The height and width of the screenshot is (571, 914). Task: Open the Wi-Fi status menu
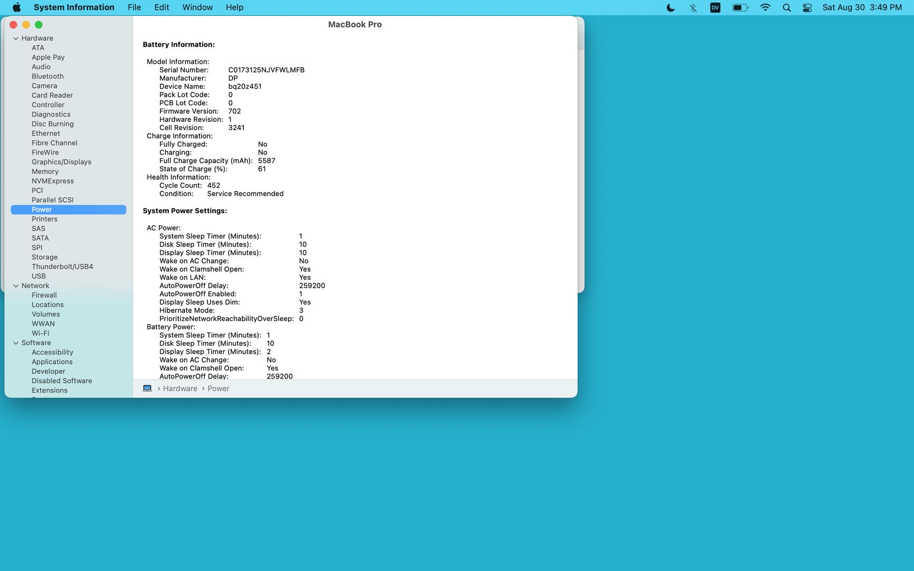[x=765, y=7]
